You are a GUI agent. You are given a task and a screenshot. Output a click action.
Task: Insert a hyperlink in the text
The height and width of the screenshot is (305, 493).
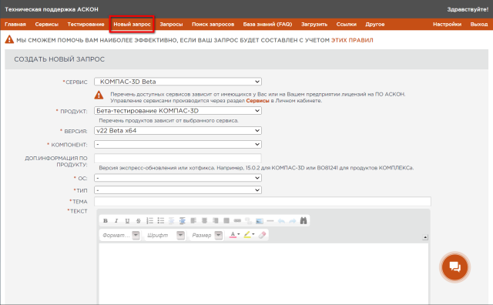point(237,221)
